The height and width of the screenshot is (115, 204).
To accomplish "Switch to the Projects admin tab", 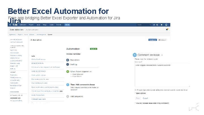I will [20, 35].
